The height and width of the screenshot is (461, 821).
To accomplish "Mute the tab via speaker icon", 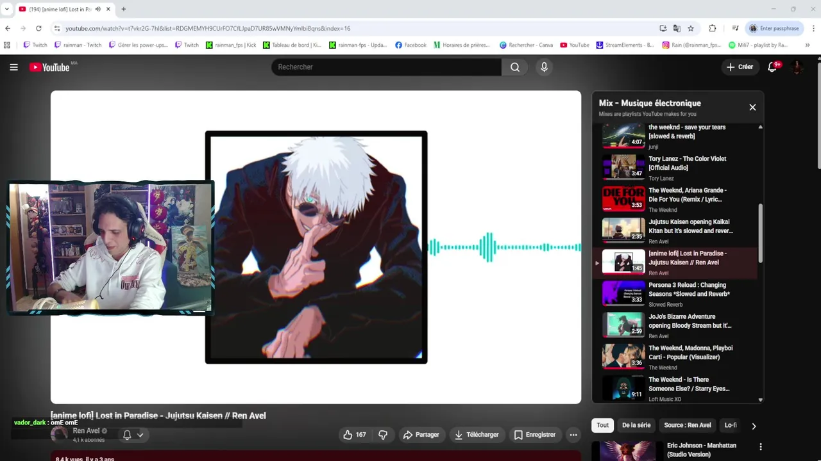I will 97,9.
